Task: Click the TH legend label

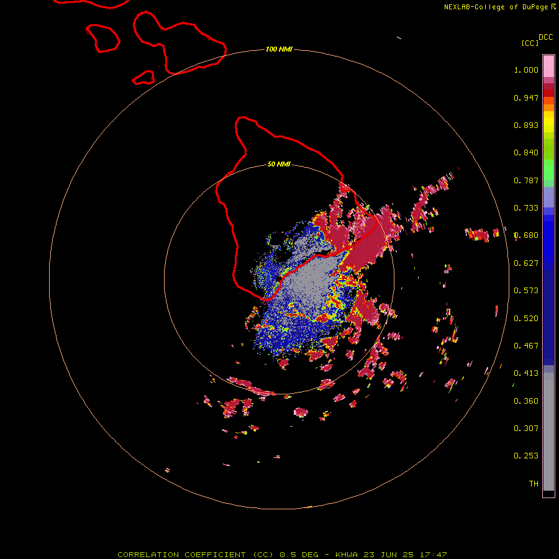Action: [534, 484]
